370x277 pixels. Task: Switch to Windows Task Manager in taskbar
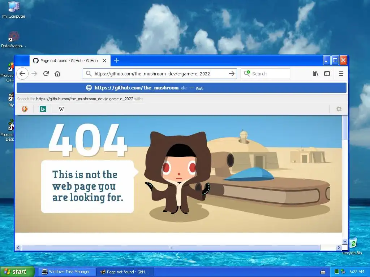(66, 272)
